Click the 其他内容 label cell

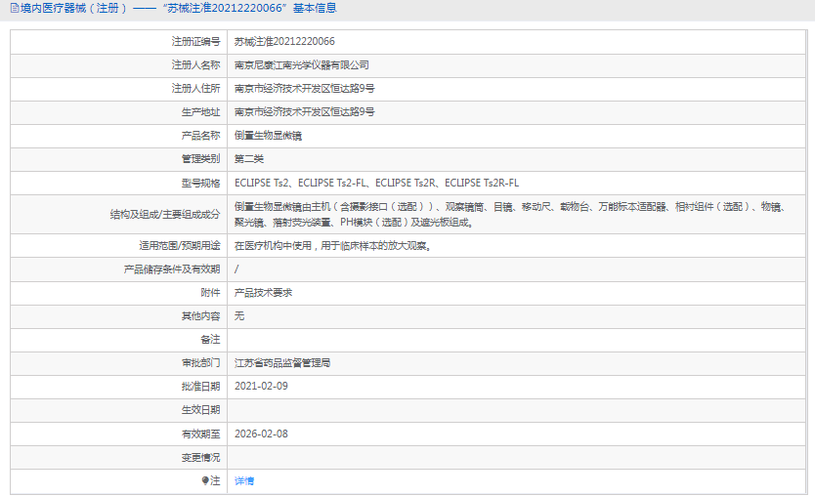pyautogui.click(x=200, y=315)
